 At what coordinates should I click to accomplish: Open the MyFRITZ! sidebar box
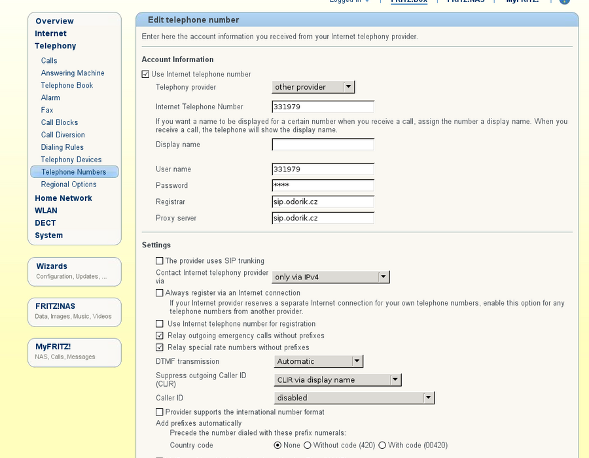(75, 353)
